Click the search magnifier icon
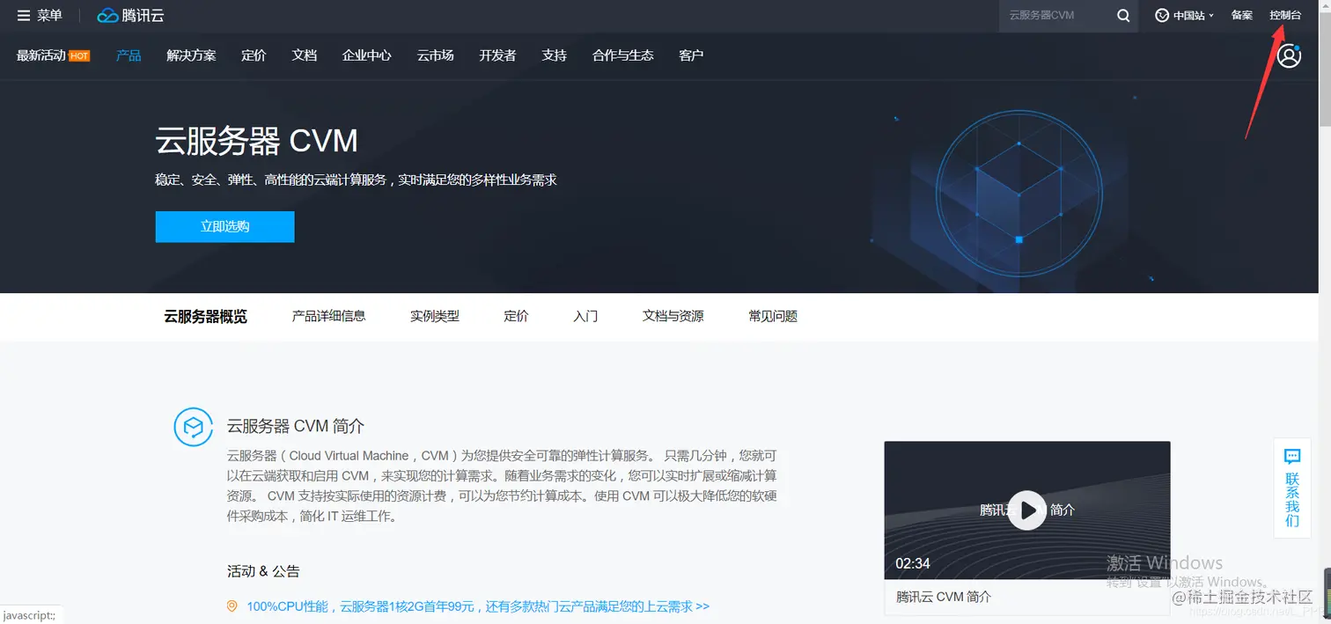Image resolution: width=1331 pixels, height=624 pixels. (x=1123, y=16)
